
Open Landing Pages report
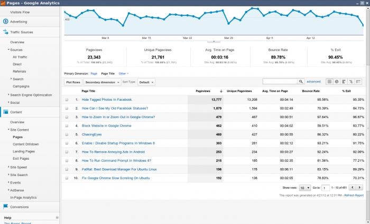24,151
